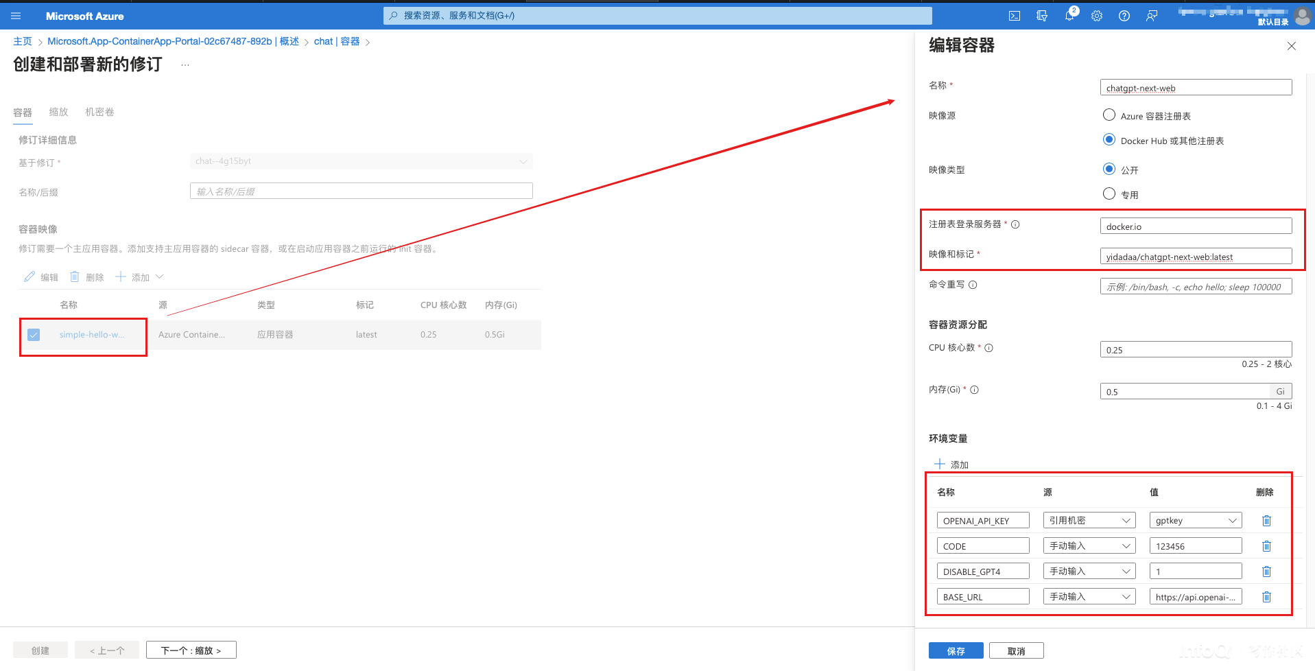The height and width of the screenshot is (671, 1315).
Task: Click info icon next to 注册表登录服务器
Action: (1015, 224)
